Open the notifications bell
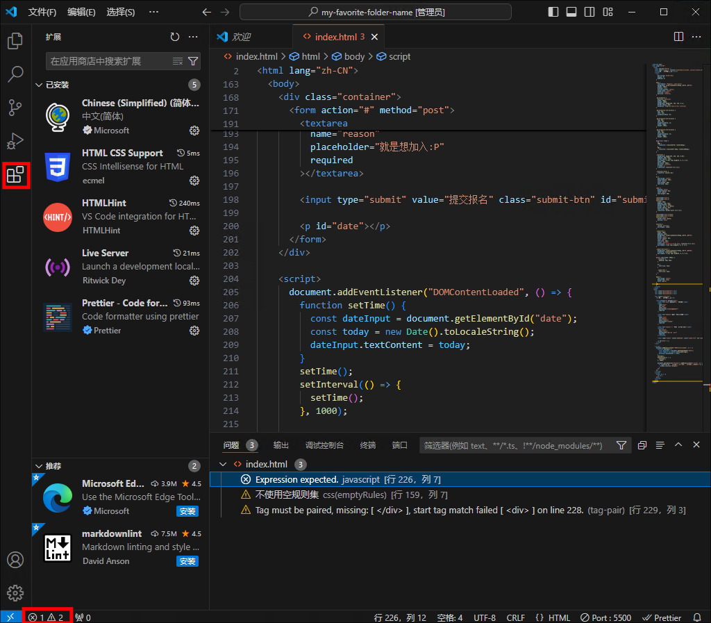Image resolution: width=711 pixels, height=623 pixels. click(698, 617)
